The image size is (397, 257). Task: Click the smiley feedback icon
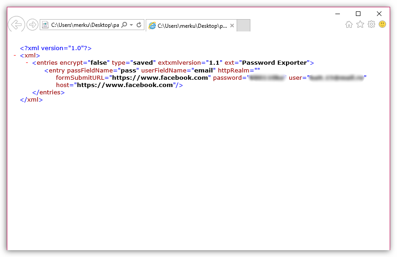382,24
